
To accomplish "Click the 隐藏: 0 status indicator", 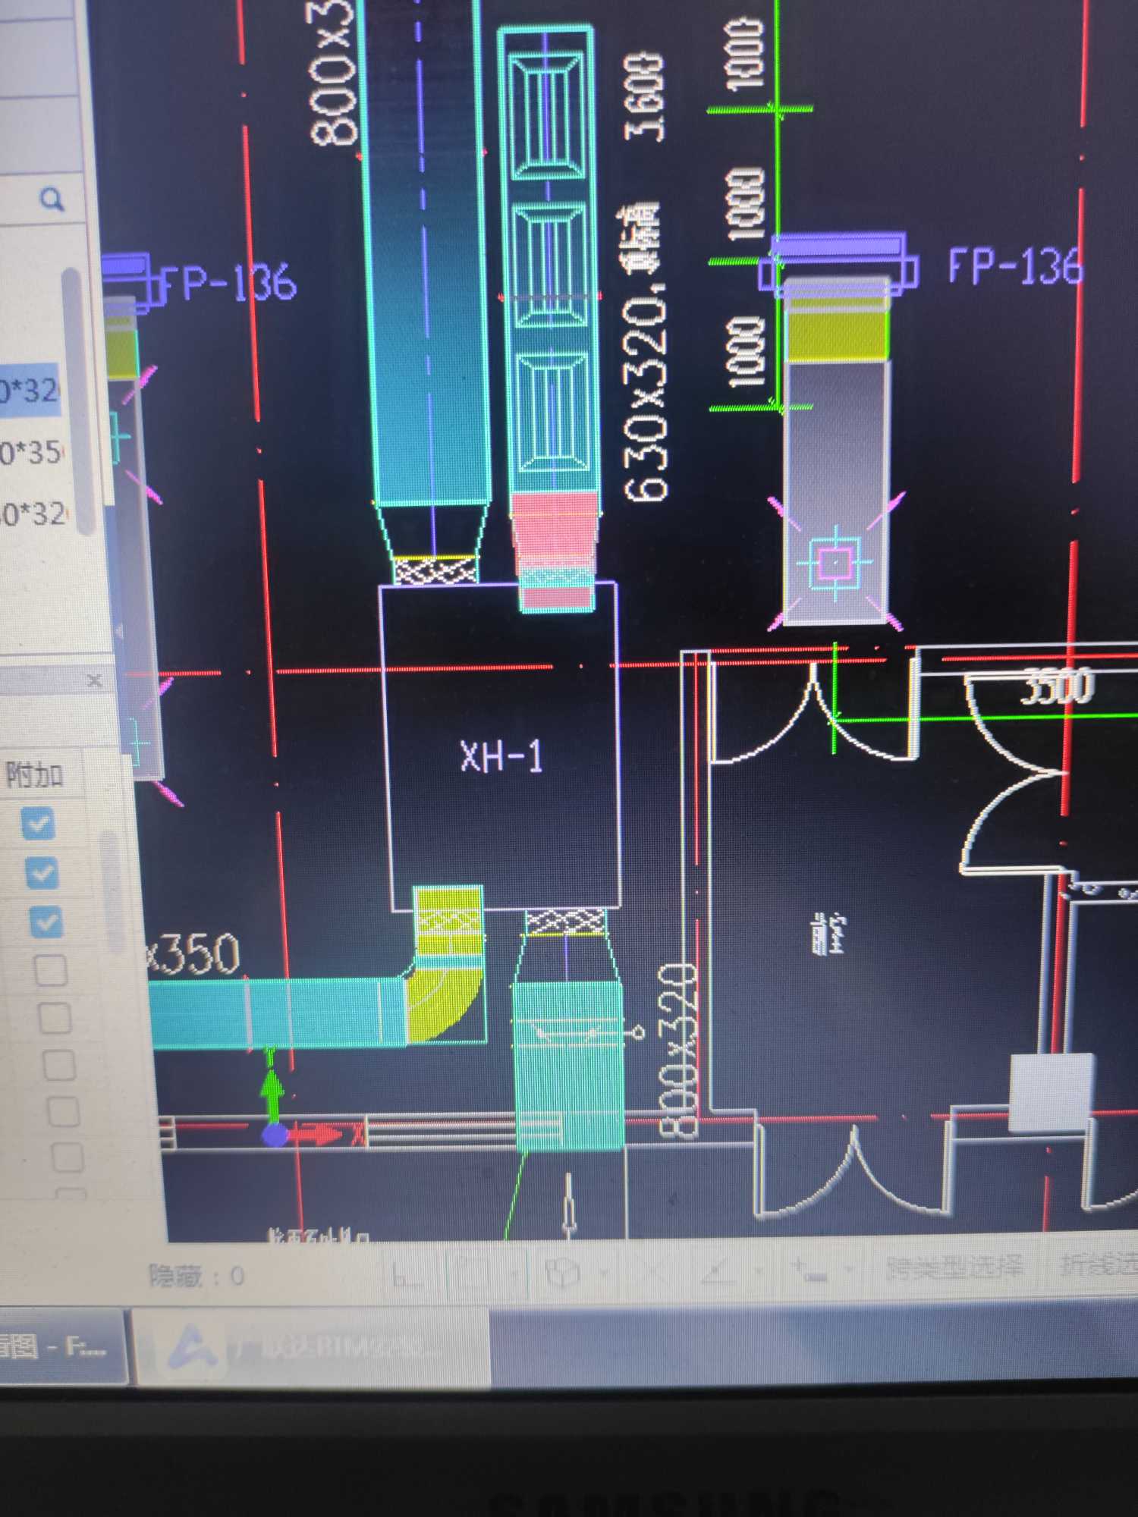I will 196,1277.
